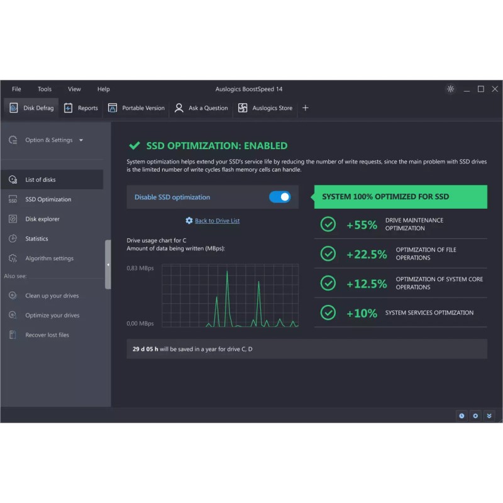Click the drive usage chart for C
Screen dimensions: 503x503
(x=229, y=296)
